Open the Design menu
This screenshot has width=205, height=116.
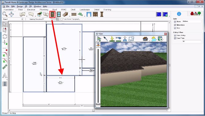coord(20,6)
